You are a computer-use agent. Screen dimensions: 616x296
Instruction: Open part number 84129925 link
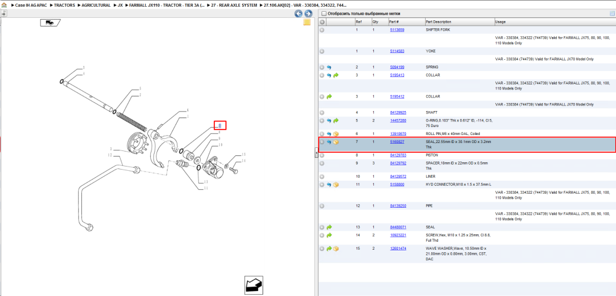pyautogui.click(x=398, y=112)
